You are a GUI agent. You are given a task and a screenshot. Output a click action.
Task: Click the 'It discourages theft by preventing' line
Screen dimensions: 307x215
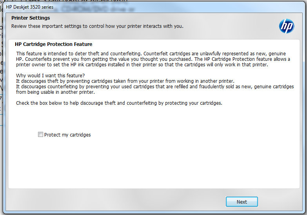[125, 81]
